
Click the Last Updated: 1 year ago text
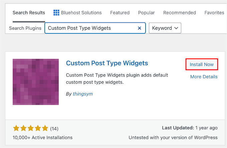190,128
